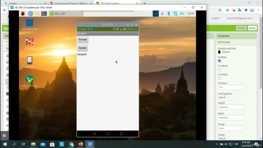263x148 pixels.
Task: Switch to the Google browser tab
Action: coord(25,3)
